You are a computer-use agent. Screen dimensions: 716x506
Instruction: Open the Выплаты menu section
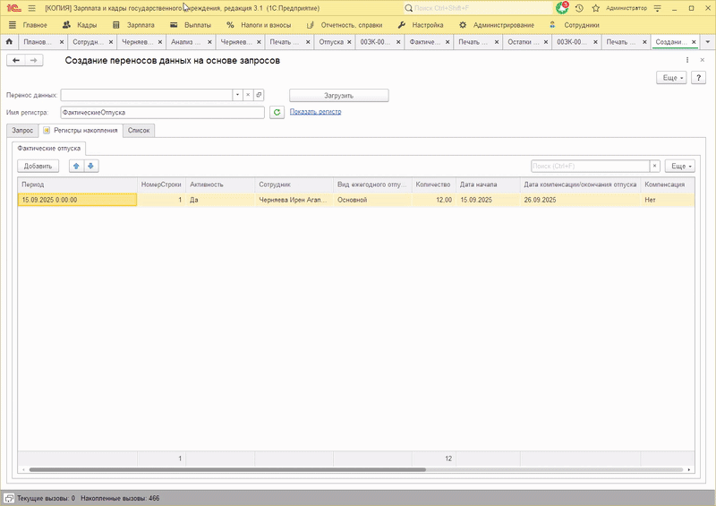tap(191, 25)
